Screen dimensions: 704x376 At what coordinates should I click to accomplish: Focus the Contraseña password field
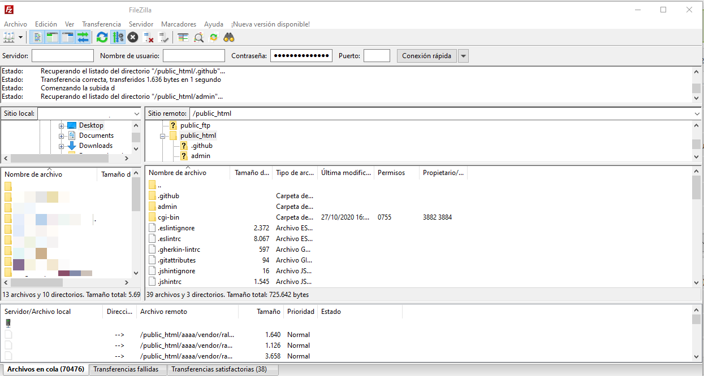pyautogui.click(x=301, y=56)
